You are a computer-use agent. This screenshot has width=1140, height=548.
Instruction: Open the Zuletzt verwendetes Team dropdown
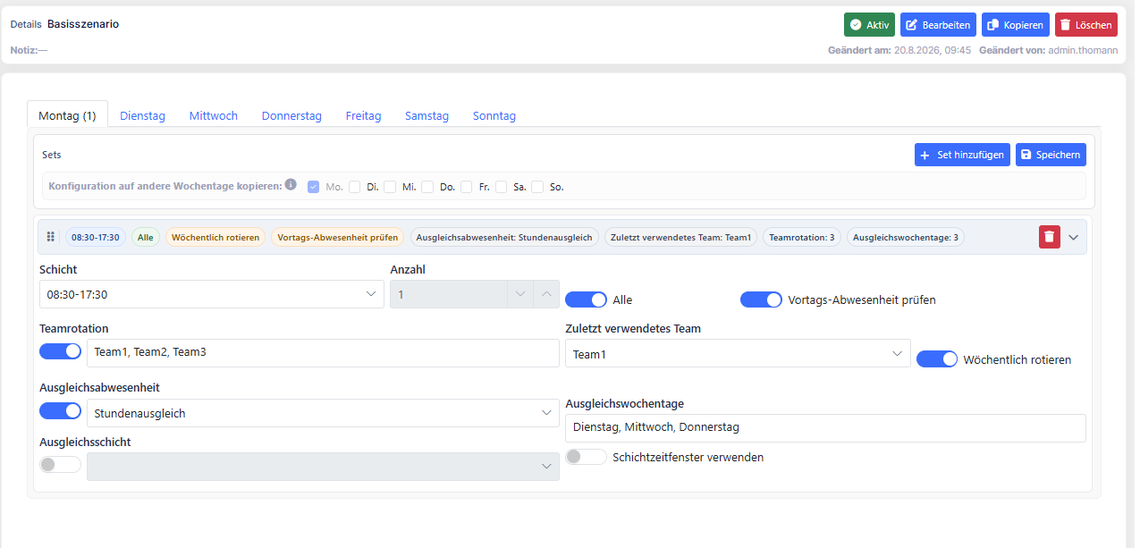pyautogui.click(x=738, y=354)
